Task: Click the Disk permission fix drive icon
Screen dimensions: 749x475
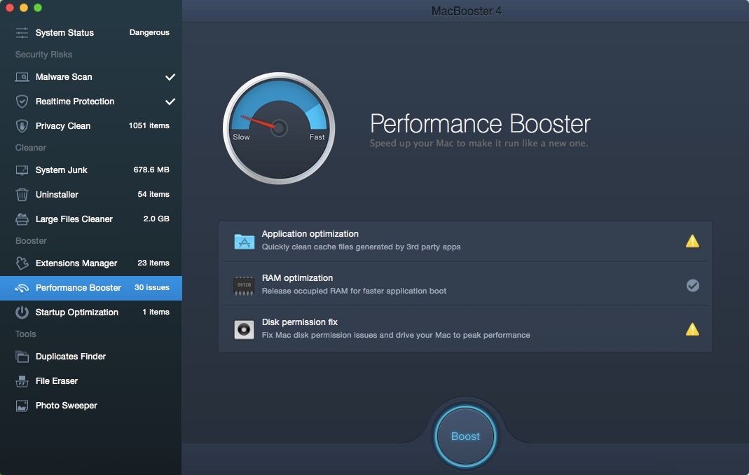Action: [x=244, y=330]
